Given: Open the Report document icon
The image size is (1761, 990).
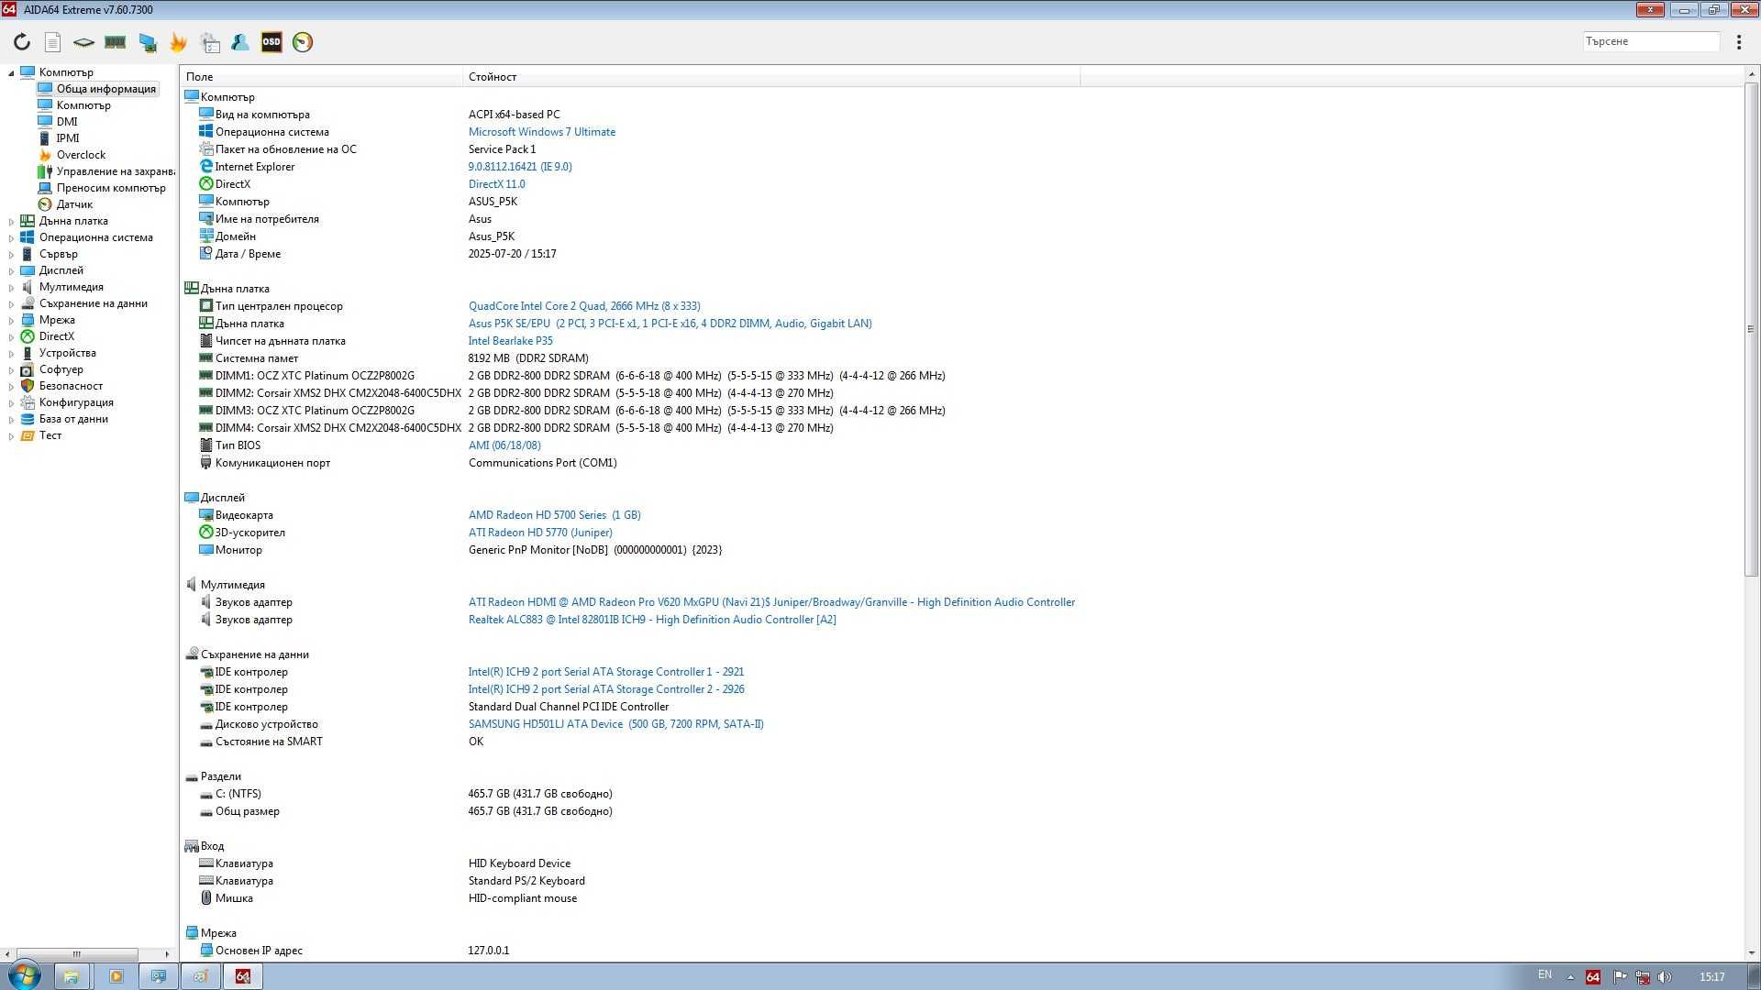Looking at the screenshot, I should (53, 42).
